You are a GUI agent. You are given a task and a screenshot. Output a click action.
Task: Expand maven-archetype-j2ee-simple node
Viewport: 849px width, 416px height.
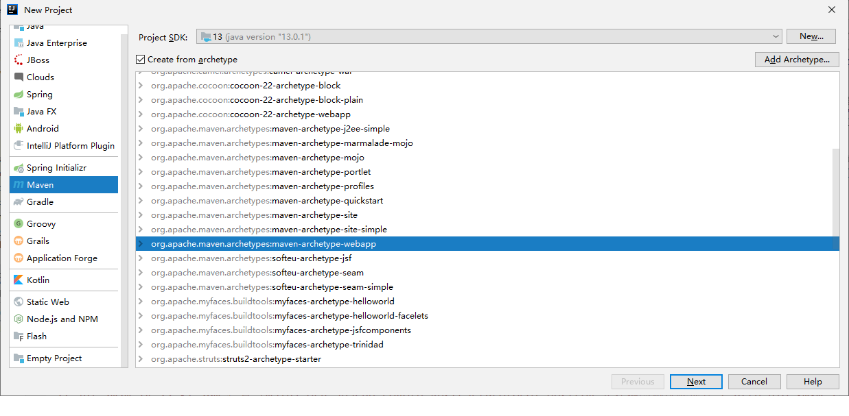pos(141,129)
